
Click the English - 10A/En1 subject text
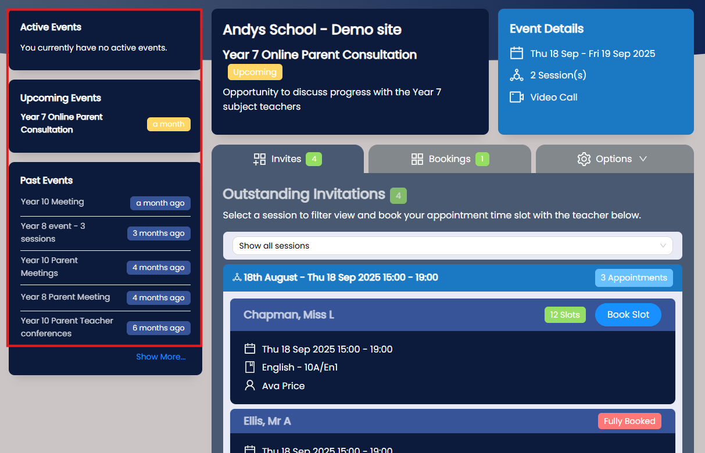(x=300, y=368)
